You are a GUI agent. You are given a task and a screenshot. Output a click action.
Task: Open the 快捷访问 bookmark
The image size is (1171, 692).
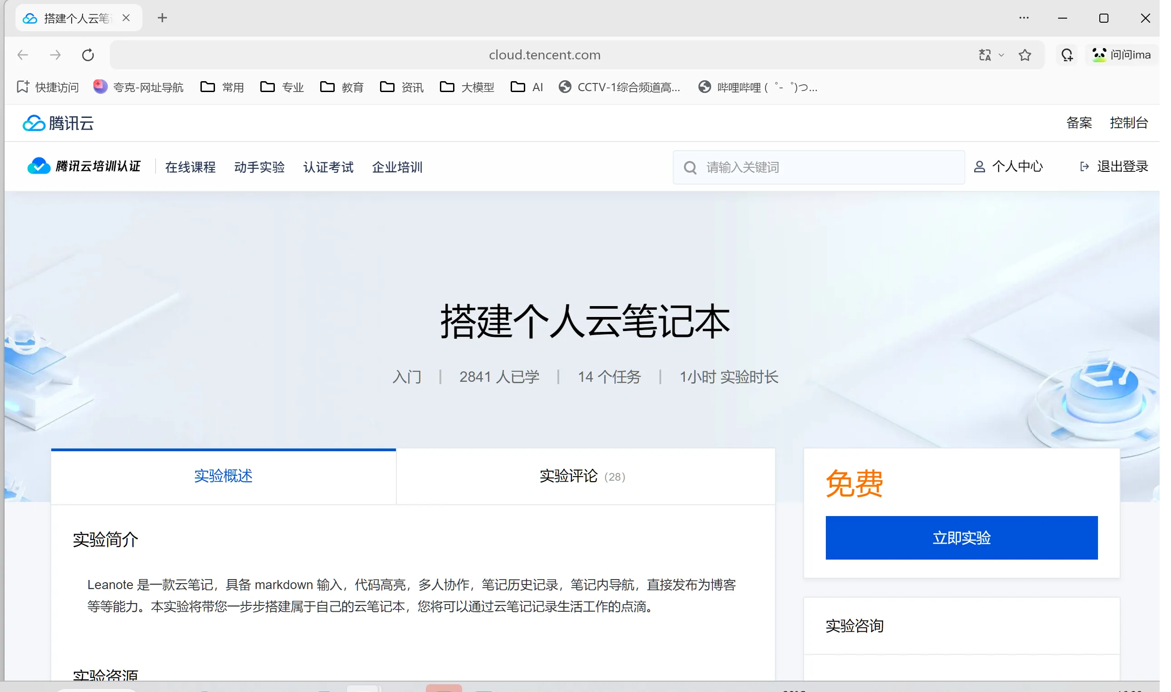(x=48, y=87)
